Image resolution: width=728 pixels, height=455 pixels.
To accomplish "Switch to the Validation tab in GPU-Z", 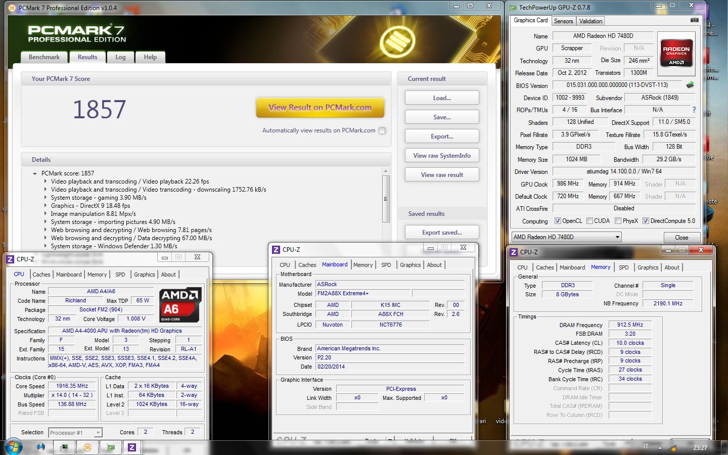I will click(x=590, y=21).
